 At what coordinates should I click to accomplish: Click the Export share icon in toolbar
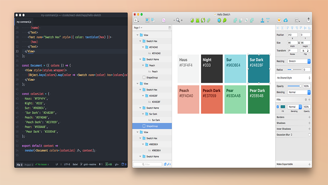[x=308, y=20]
